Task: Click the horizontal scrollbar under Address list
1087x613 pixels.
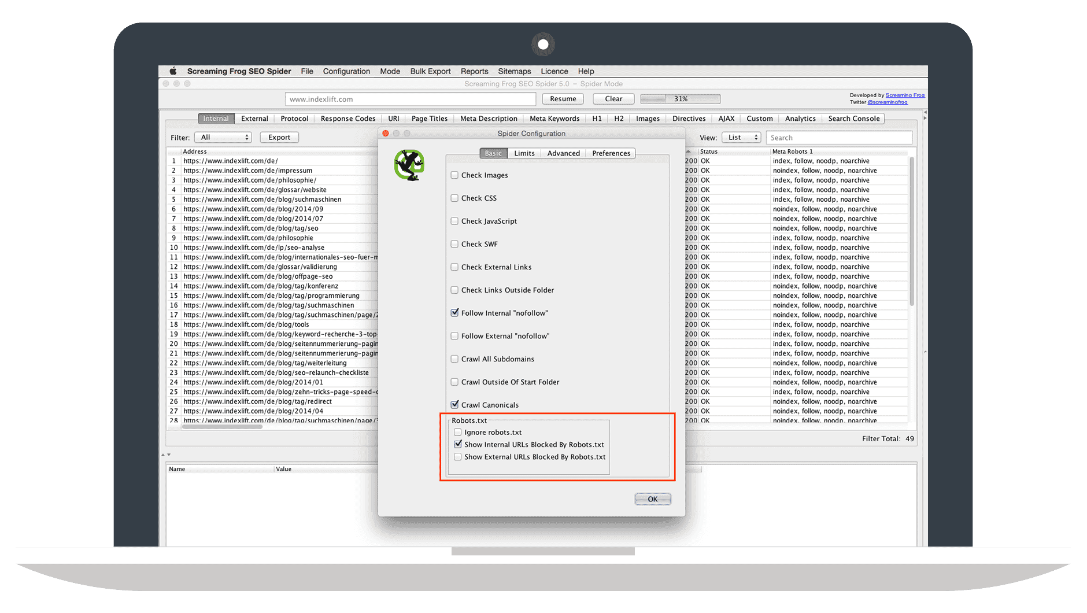Action: coord(222,427)
